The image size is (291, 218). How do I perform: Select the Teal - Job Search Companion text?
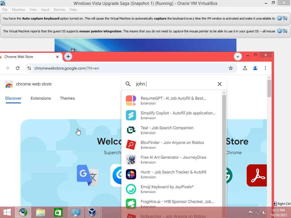coord(167,128)
